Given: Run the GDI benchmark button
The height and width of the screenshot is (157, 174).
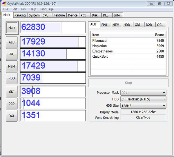Looking at the screenshot, I should tap(12, 92).
